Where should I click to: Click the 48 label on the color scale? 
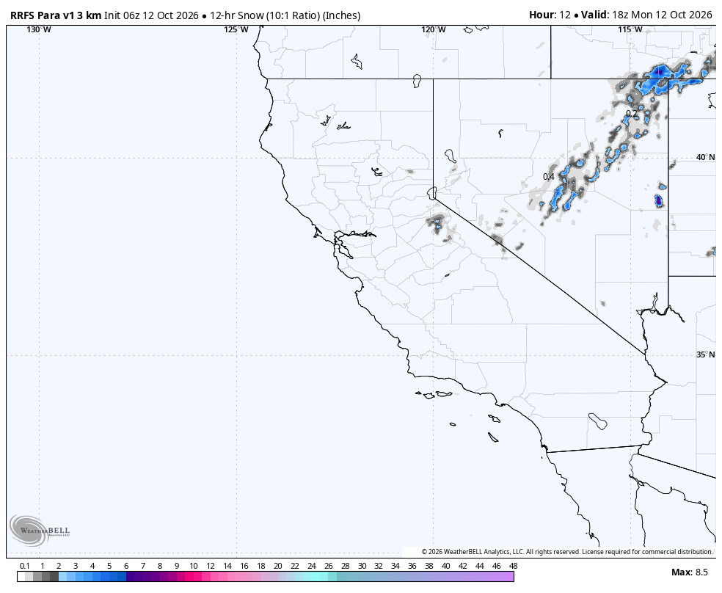[514, 567]
